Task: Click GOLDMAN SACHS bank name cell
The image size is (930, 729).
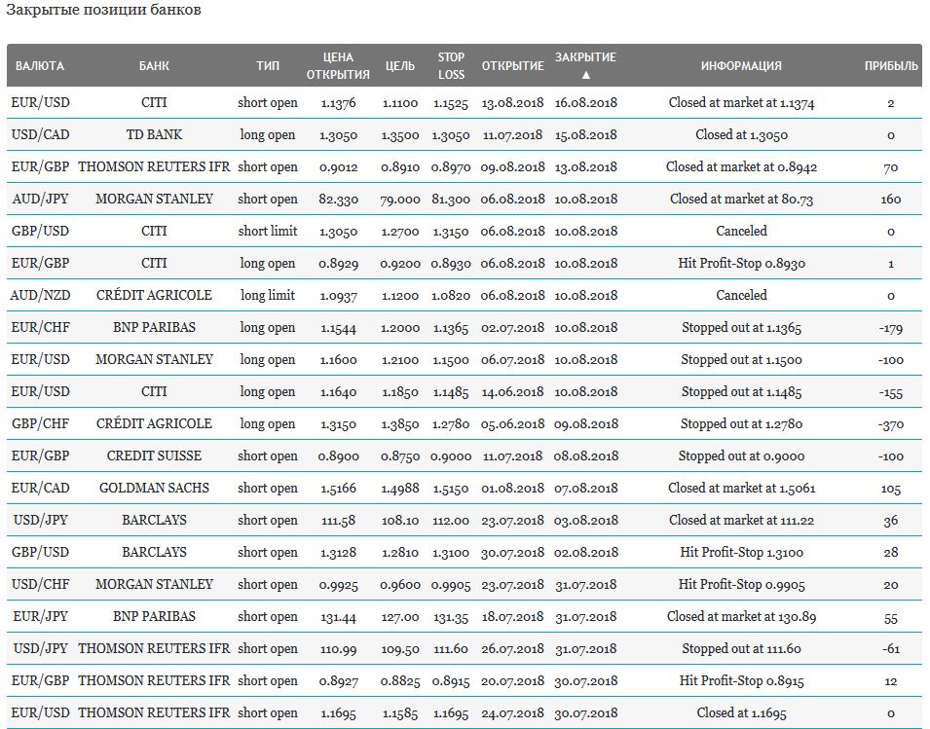Action: click(154, 488)
